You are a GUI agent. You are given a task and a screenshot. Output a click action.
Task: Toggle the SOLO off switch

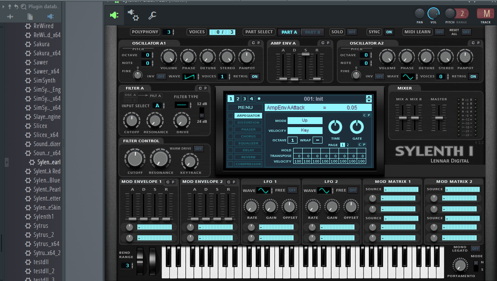352,32
